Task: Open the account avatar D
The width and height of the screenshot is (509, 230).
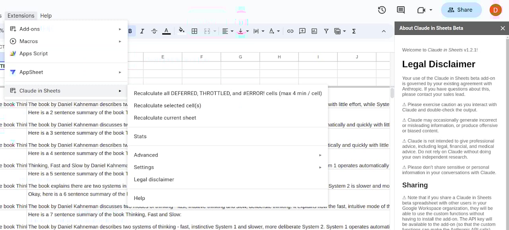Action: pos(495,10)
